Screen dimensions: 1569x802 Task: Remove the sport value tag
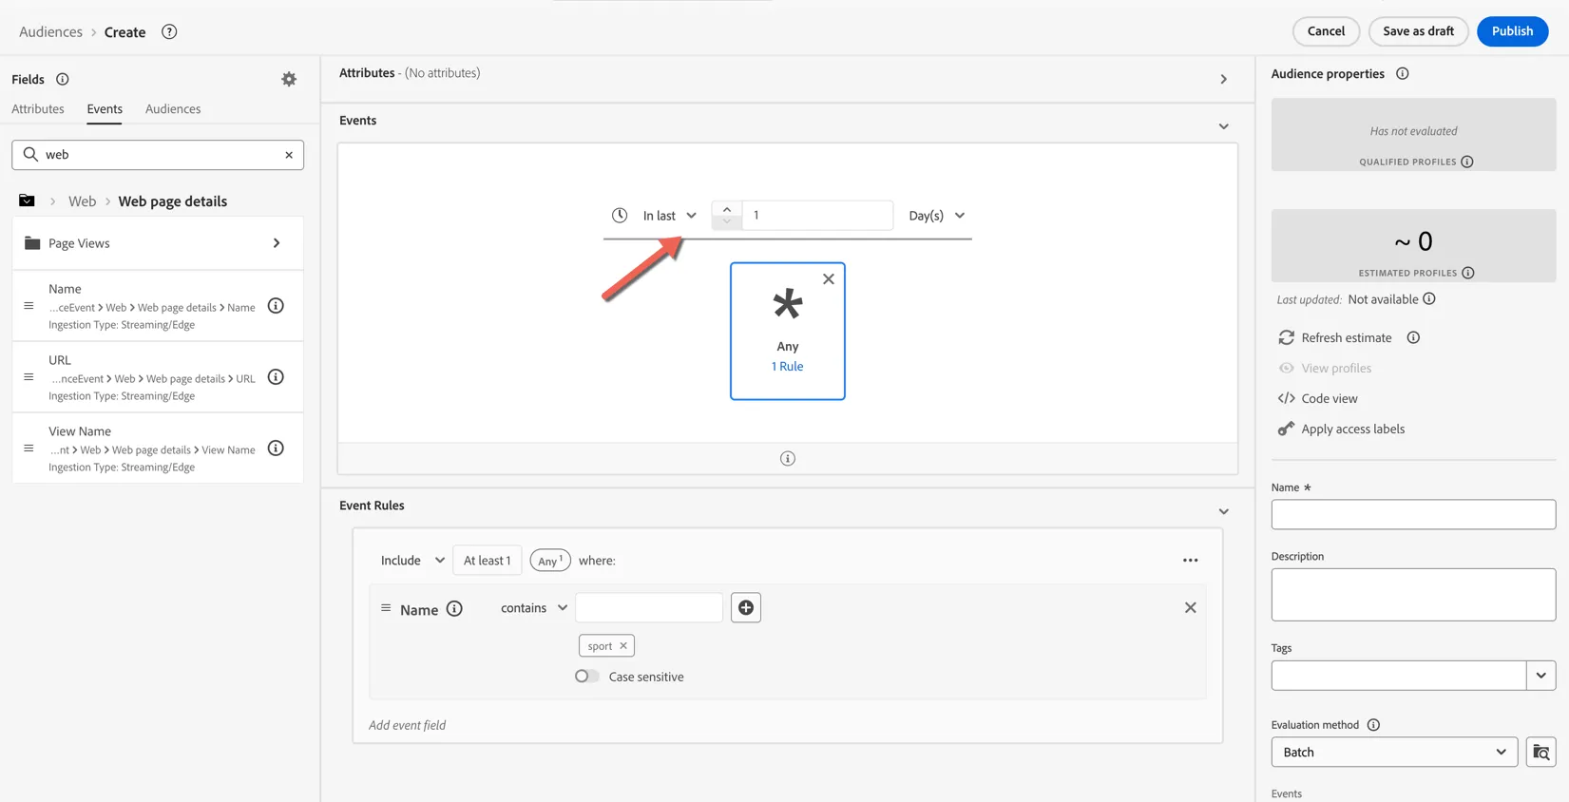point(623,646)
